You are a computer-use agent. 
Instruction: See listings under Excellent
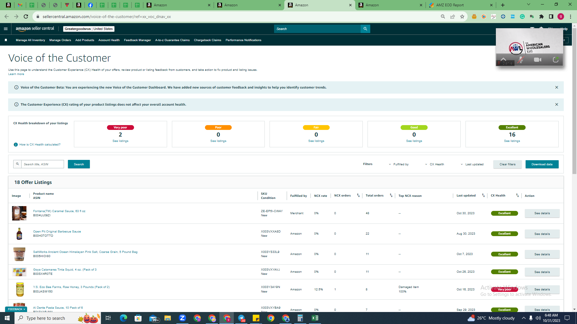pyautogui.click(x=512, y=141)
